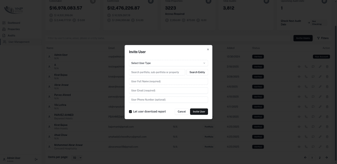337x164 pixels.
Task: Click the Search Entity button
Action: (x=197, y=72)
